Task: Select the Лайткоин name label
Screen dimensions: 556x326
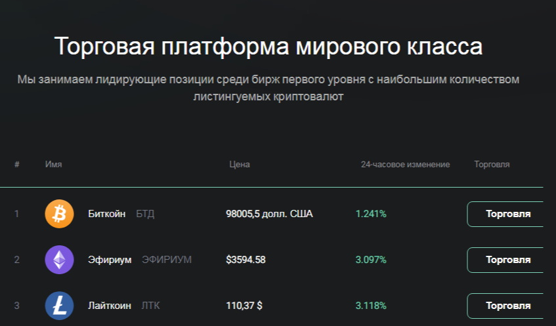Action: coord(110,306)
